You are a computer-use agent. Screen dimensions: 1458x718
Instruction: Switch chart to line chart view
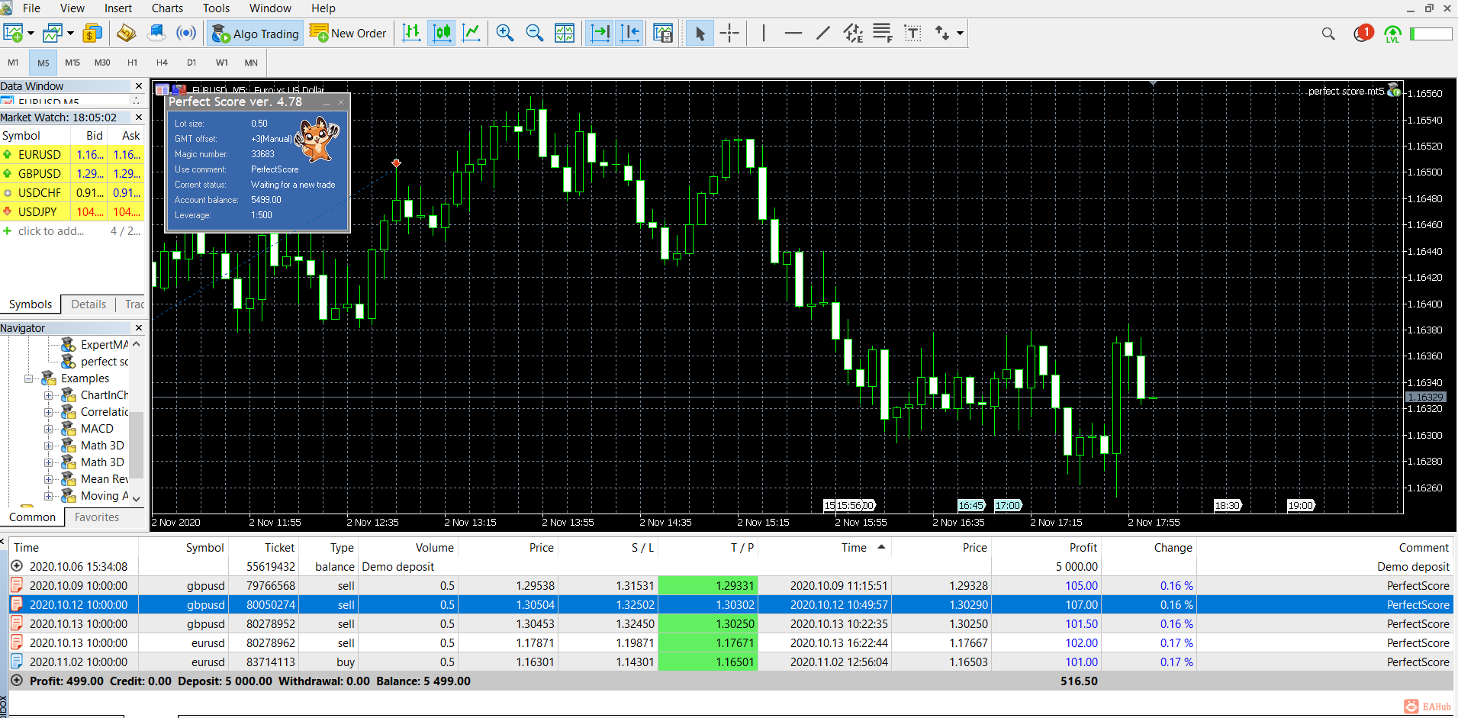(472, 33)
